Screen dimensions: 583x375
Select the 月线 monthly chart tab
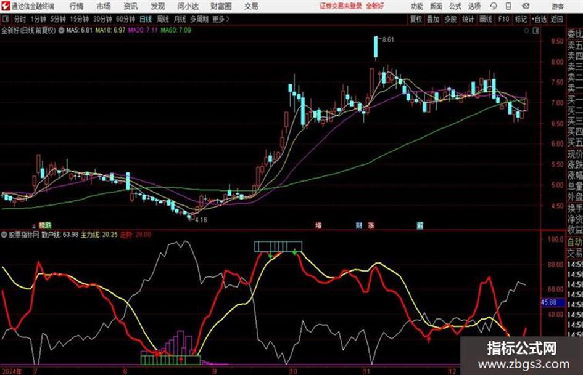click(x=180, y=19)
